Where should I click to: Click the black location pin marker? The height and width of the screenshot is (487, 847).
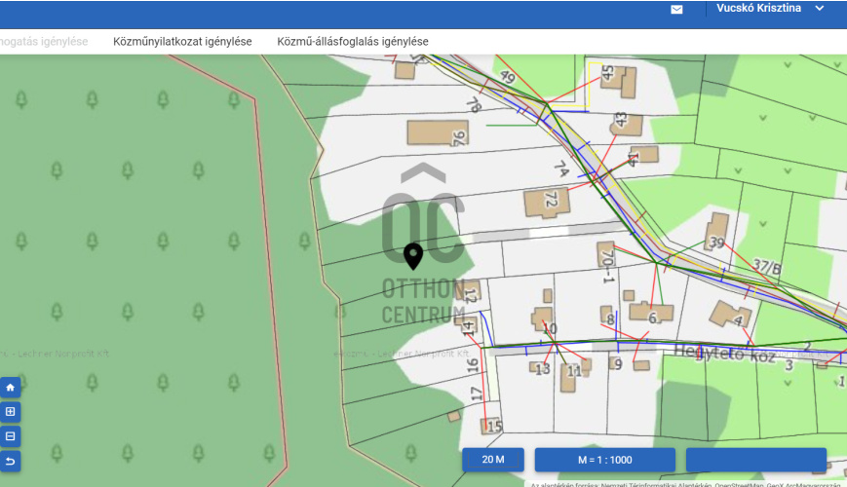413,256
